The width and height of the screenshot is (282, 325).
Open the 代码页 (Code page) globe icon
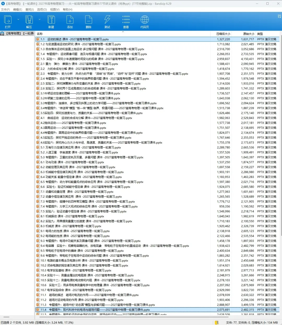point(145,20)
